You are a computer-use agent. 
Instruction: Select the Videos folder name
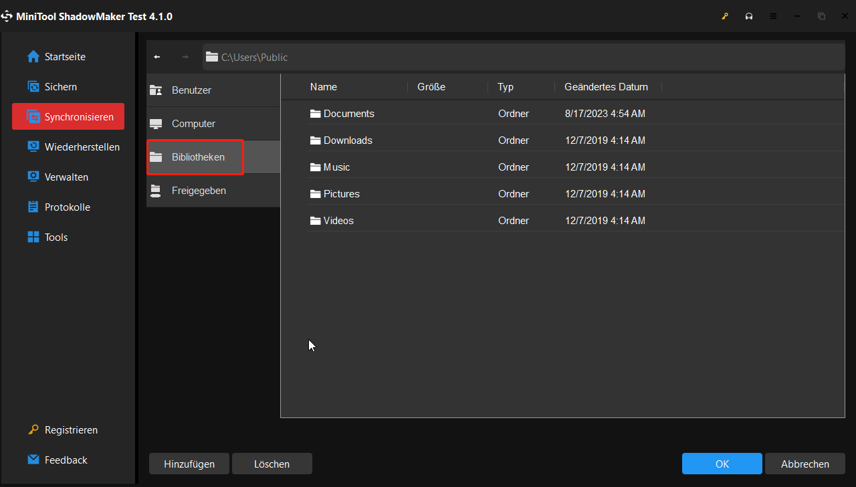[x=338, y=221]
